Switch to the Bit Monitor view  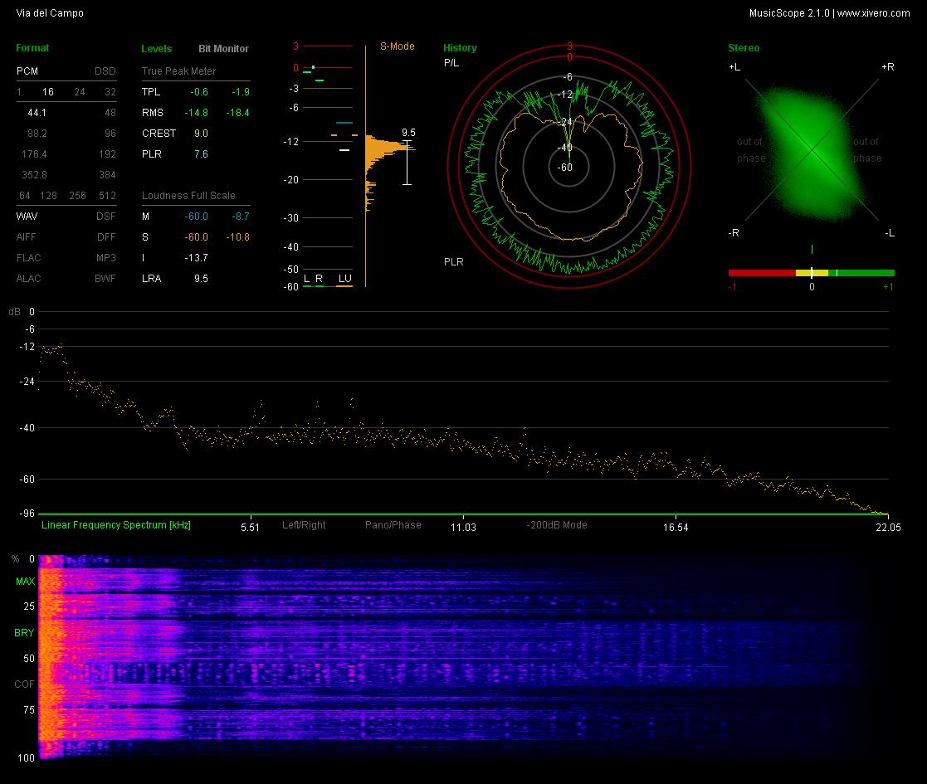223,48
